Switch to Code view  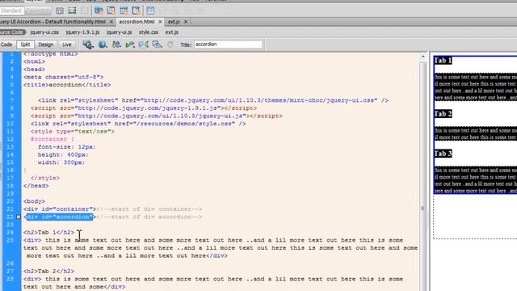[6, 44]
